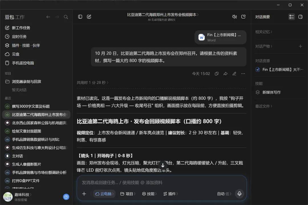Expand 相关记忆 section
The width and height of the screenshot is (308, 205).
tap(264, 32)
